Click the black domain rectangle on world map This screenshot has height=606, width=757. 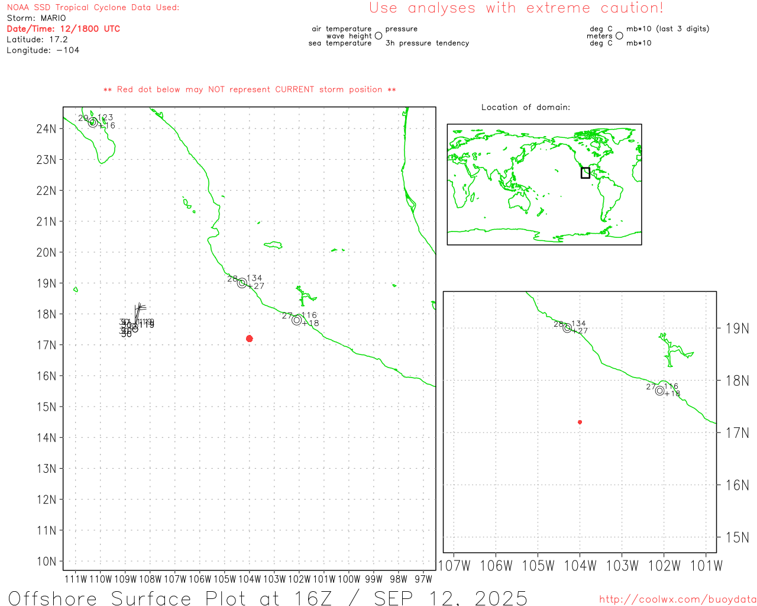pos(585,173)
